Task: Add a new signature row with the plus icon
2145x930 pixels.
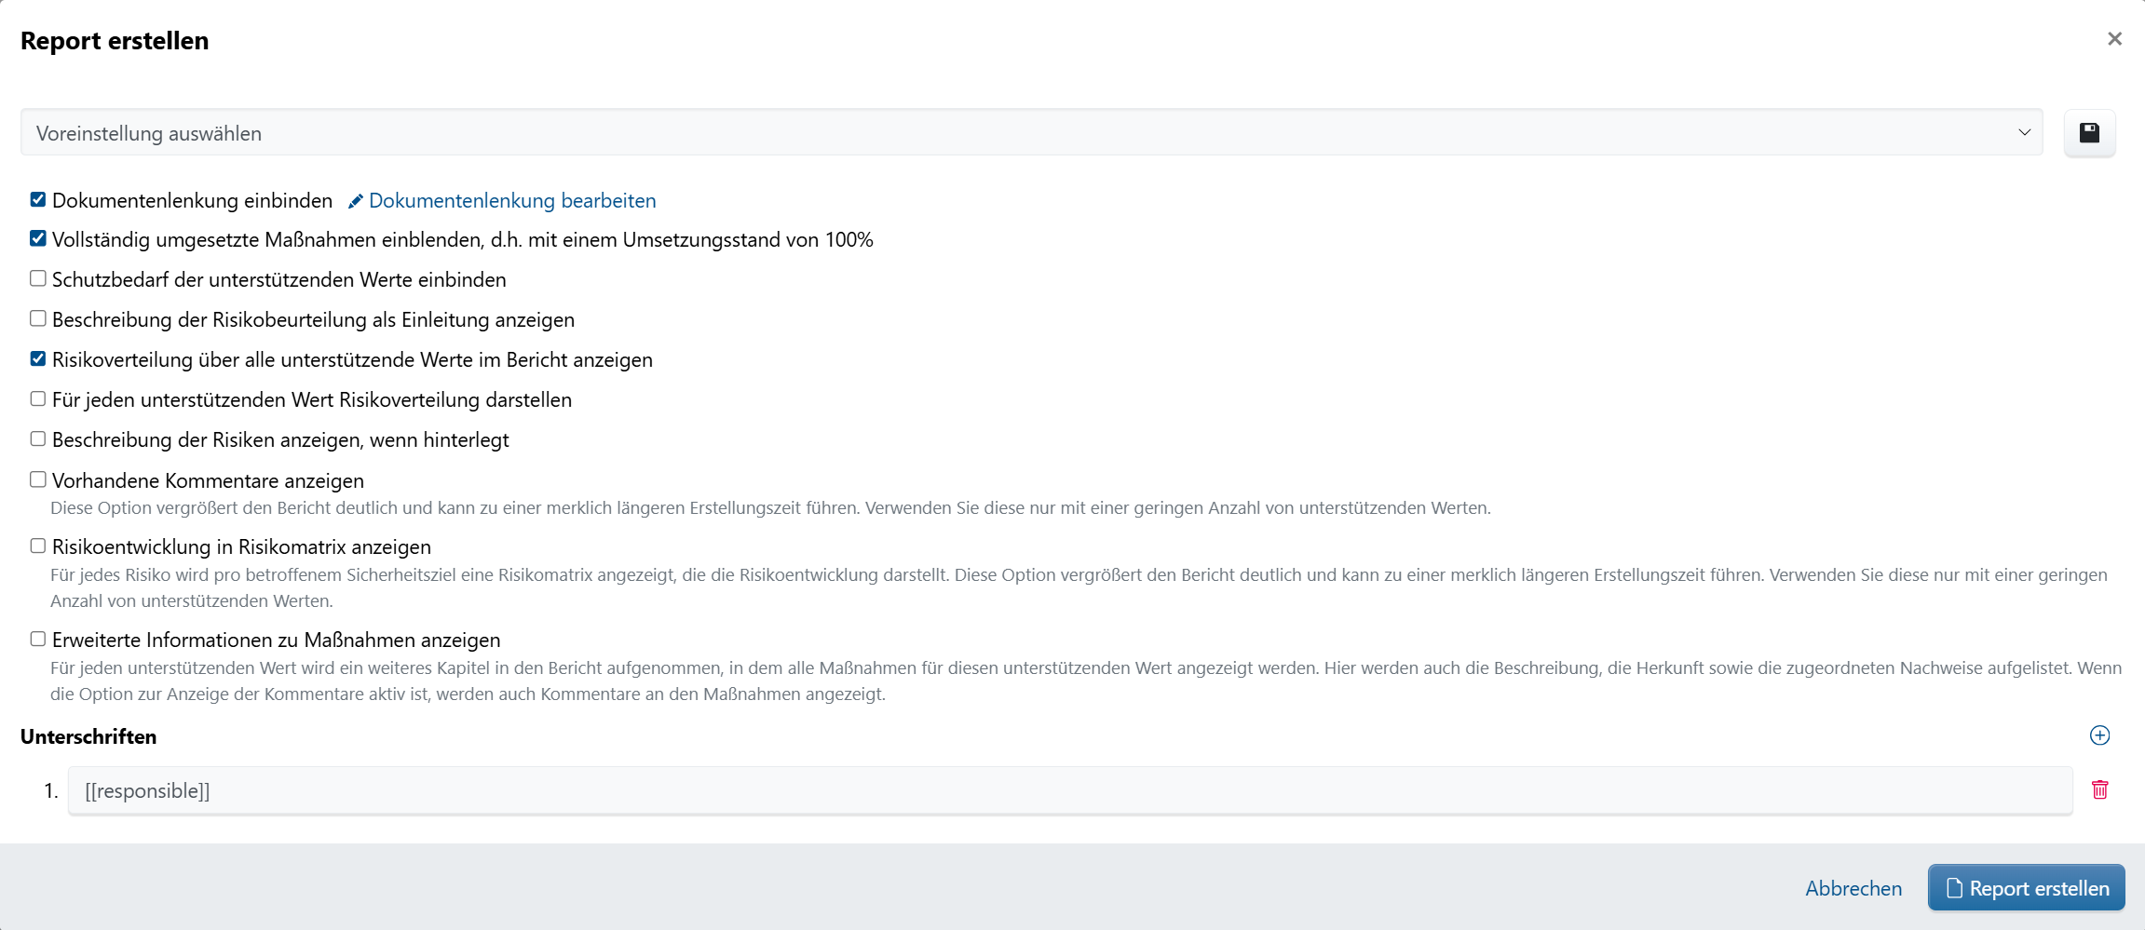Action: click(x=2099, y=735)
